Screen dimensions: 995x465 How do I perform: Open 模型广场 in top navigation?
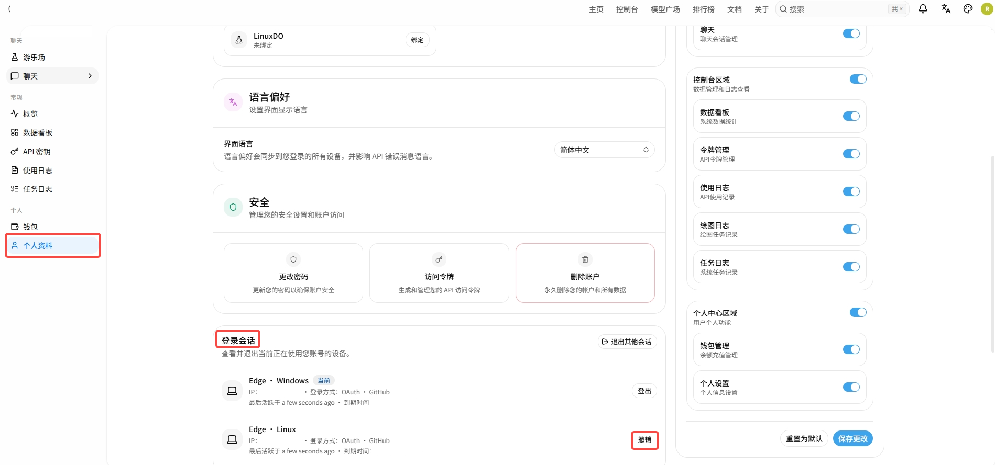click(665, 9)
